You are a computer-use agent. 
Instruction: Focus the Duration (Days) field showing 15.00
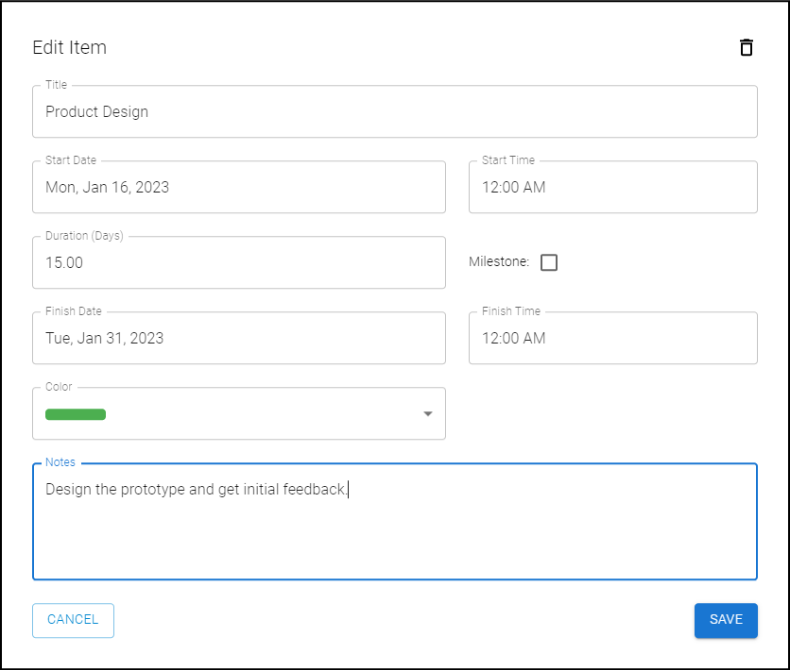click(238, 262)
